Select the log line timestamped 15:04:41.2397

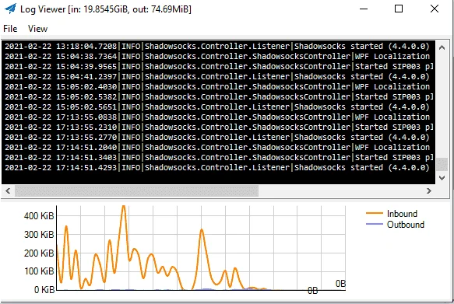pos(217,76)
